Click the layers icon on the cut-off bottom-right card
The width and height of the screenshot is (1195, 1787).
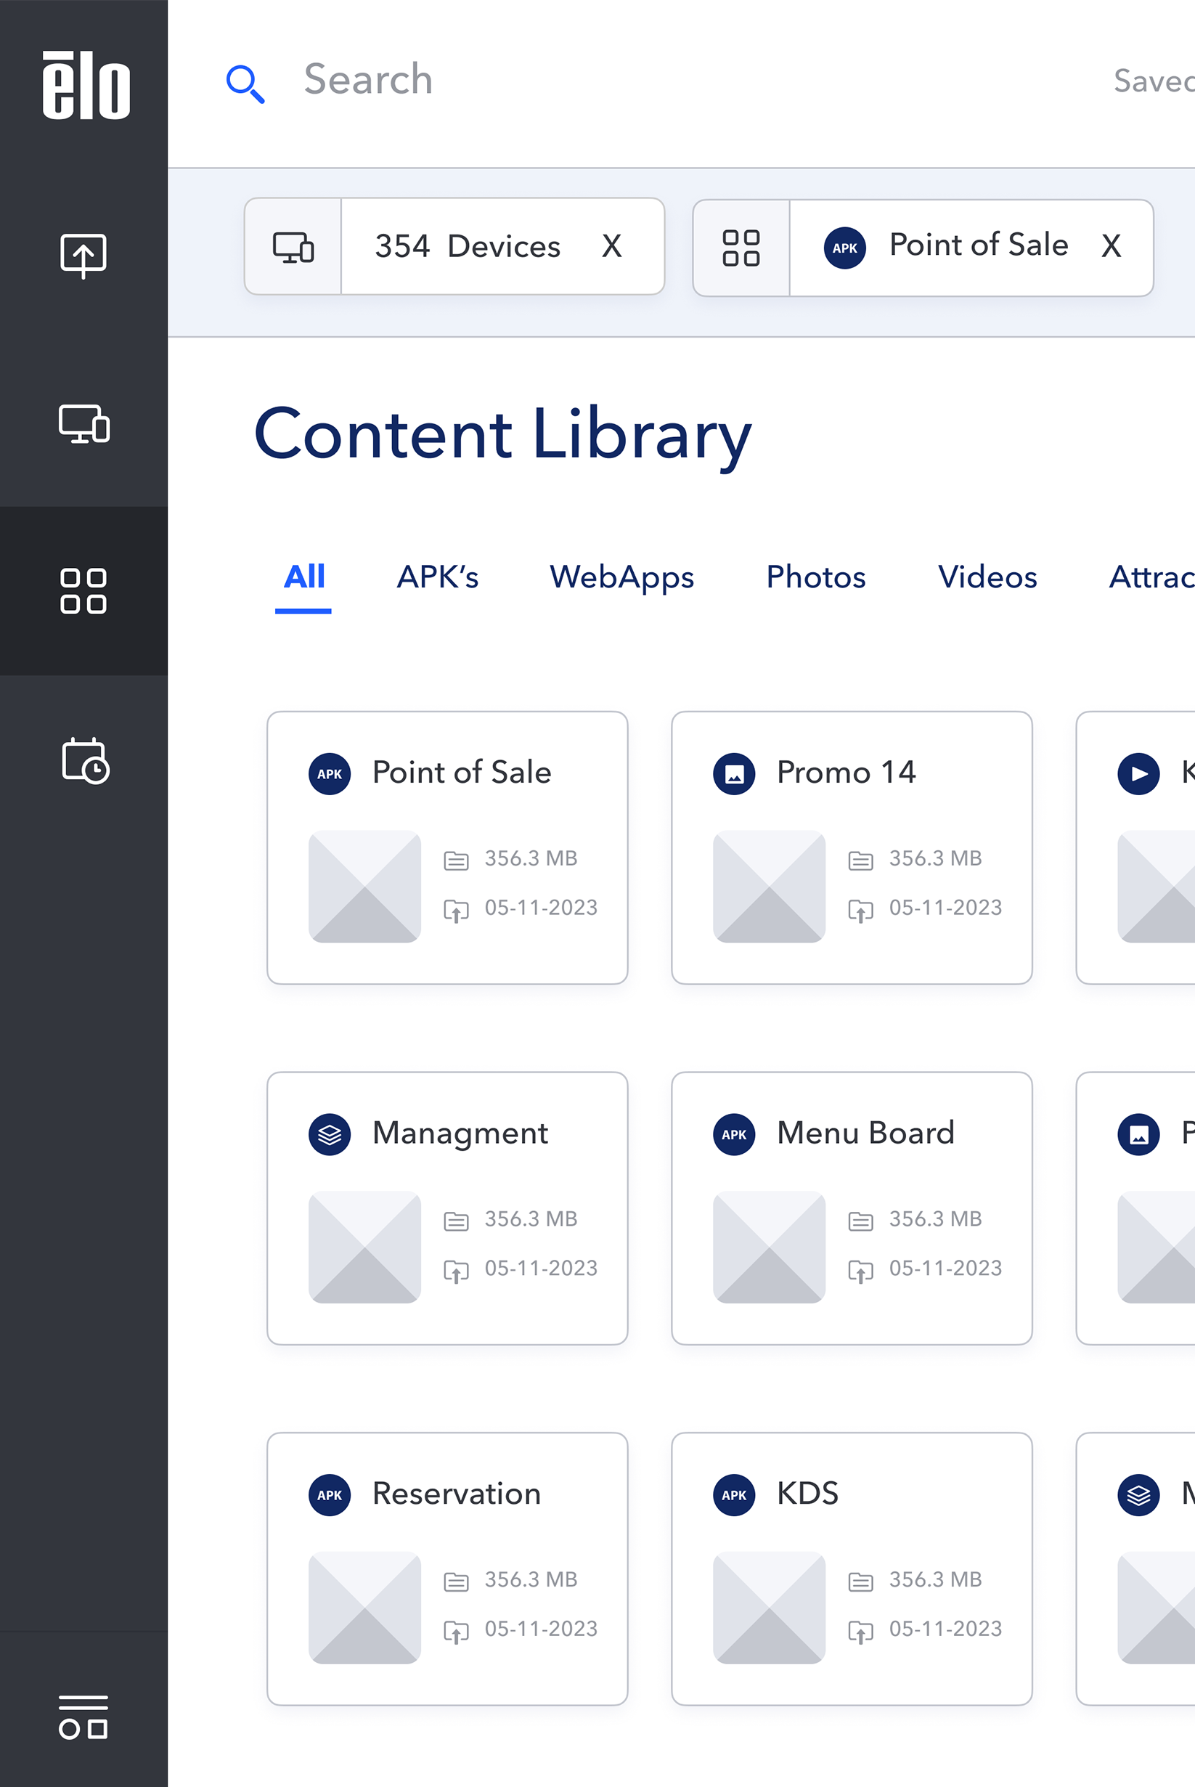(x=1138, y=1494)
